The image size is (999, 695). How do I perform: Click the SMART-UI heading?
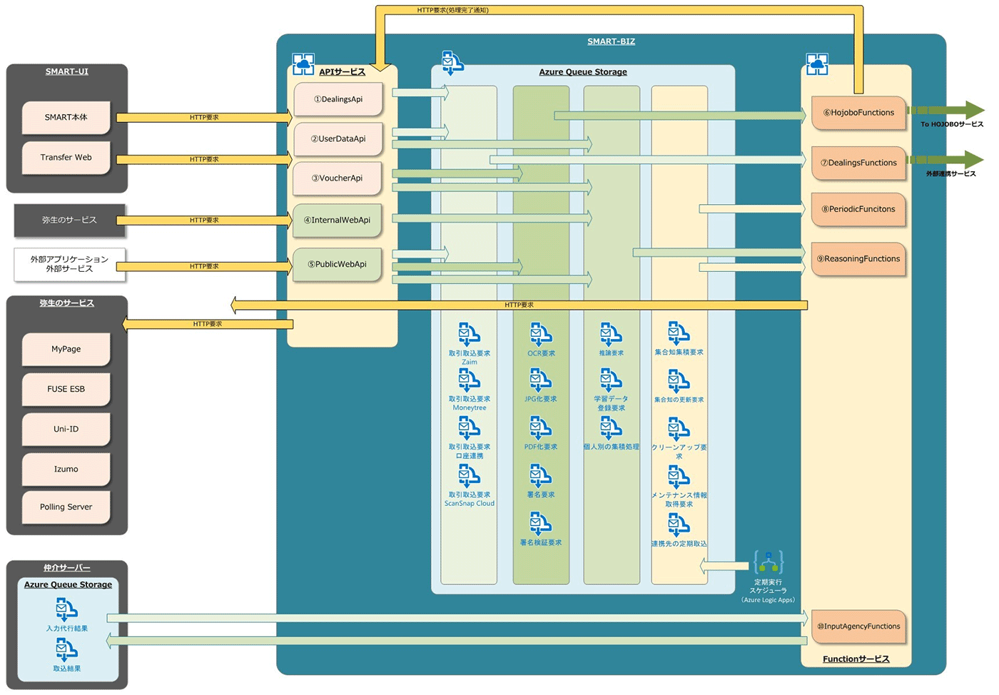click(67, 71)
